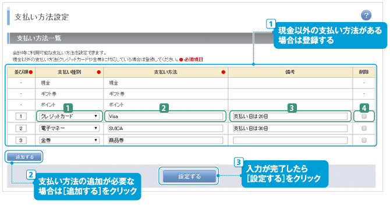The width and height of the screenshot is (390, 212).
Task: Click sort order field containing 3
Action: pos(21,140)
